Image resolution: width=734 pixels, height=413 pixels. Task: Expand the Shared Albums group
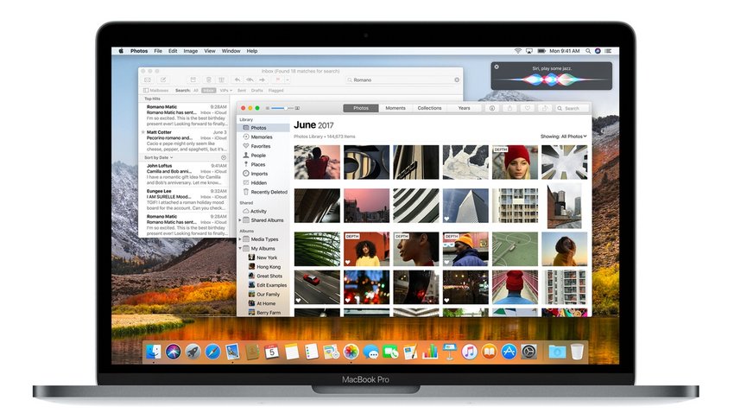point(240,220)
